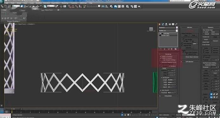
Task: Activate the Select Object tool
Action: pos(22,6)
